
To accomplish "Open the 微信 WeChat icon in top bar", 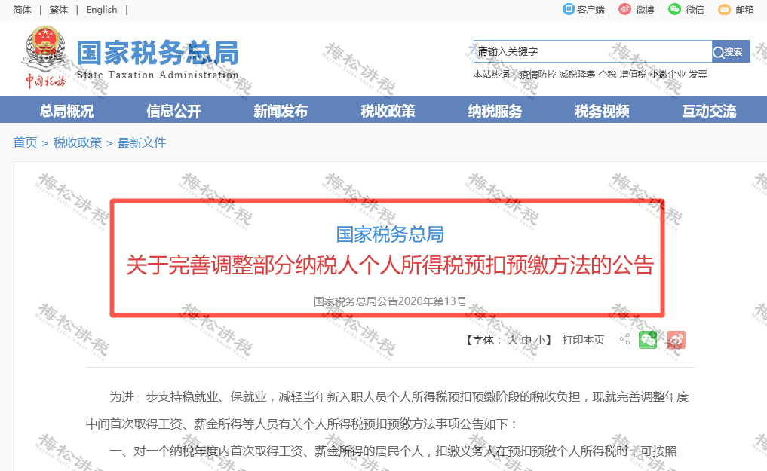I will pos(674,9).
